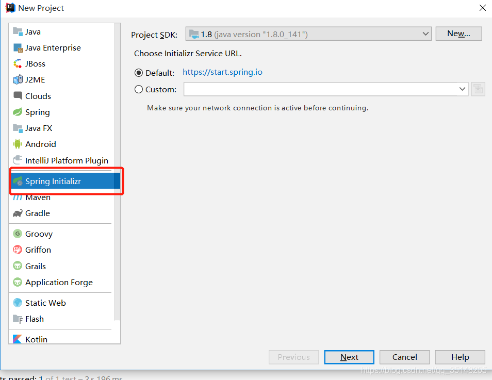The height and width of the screenshot is (380, 492).
Task: Select Maven in the project list
Action: click(61, 197)
